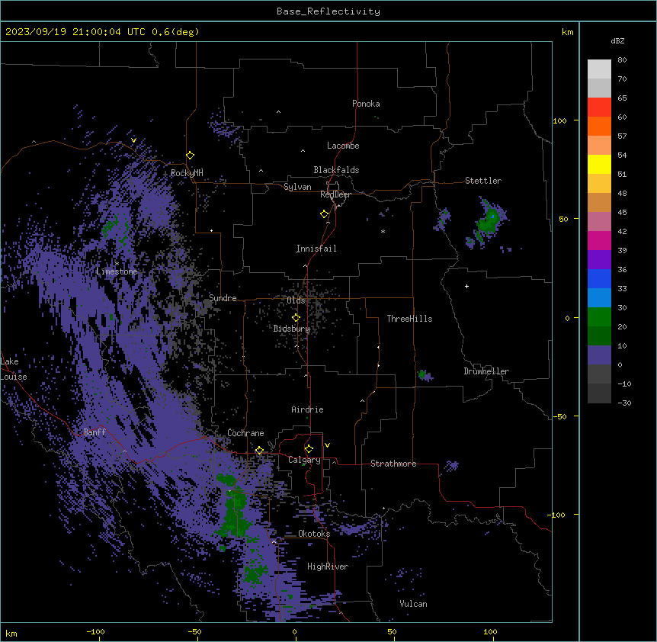Click the yellow v marker northeast of Calgary
657x642 pixels.
[327, 445]
